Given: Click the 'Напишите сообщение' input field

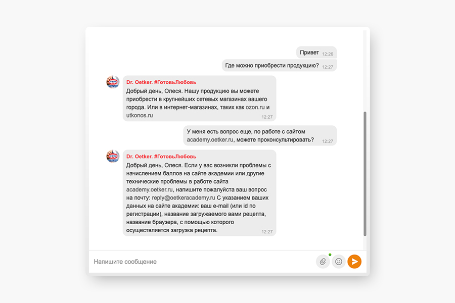Looking at the screenshot, I should [x=202, y=262].
